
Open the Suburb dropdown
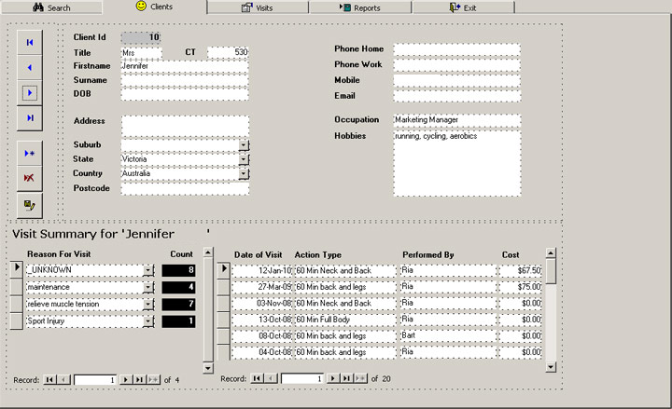[x=244, y=145]
